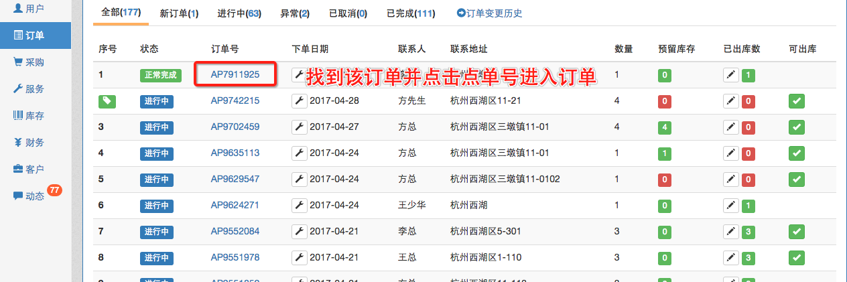Click the 预留库存 column header
This screenshot has height=282, width=847.
(676, 49)
